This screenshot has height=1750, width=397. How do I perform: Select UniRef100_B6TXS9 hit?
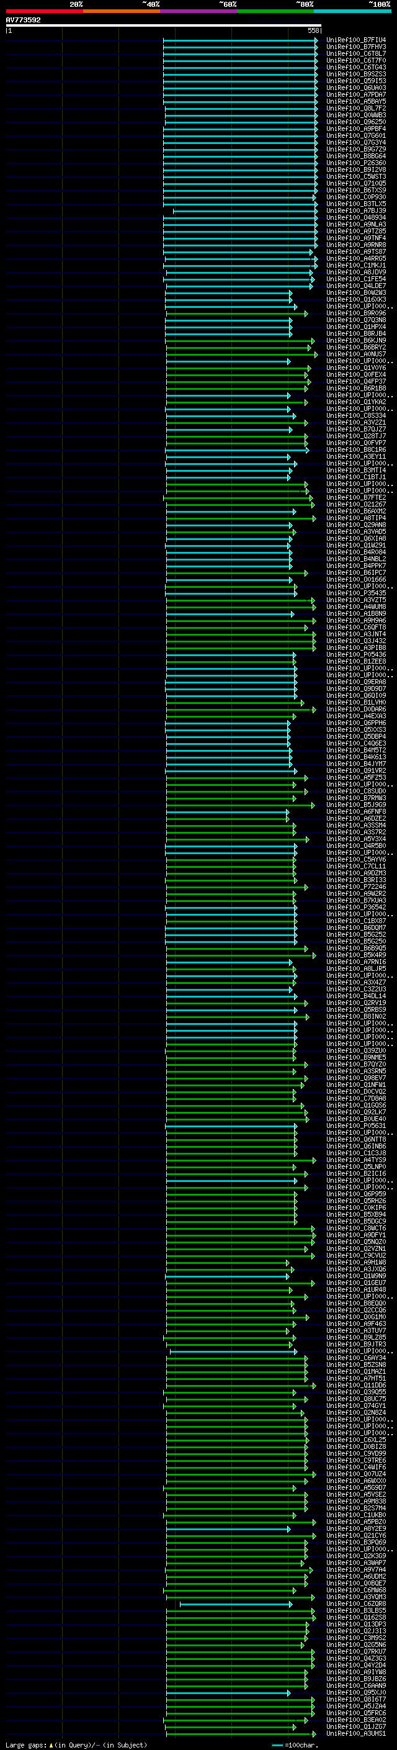(356, 190)
